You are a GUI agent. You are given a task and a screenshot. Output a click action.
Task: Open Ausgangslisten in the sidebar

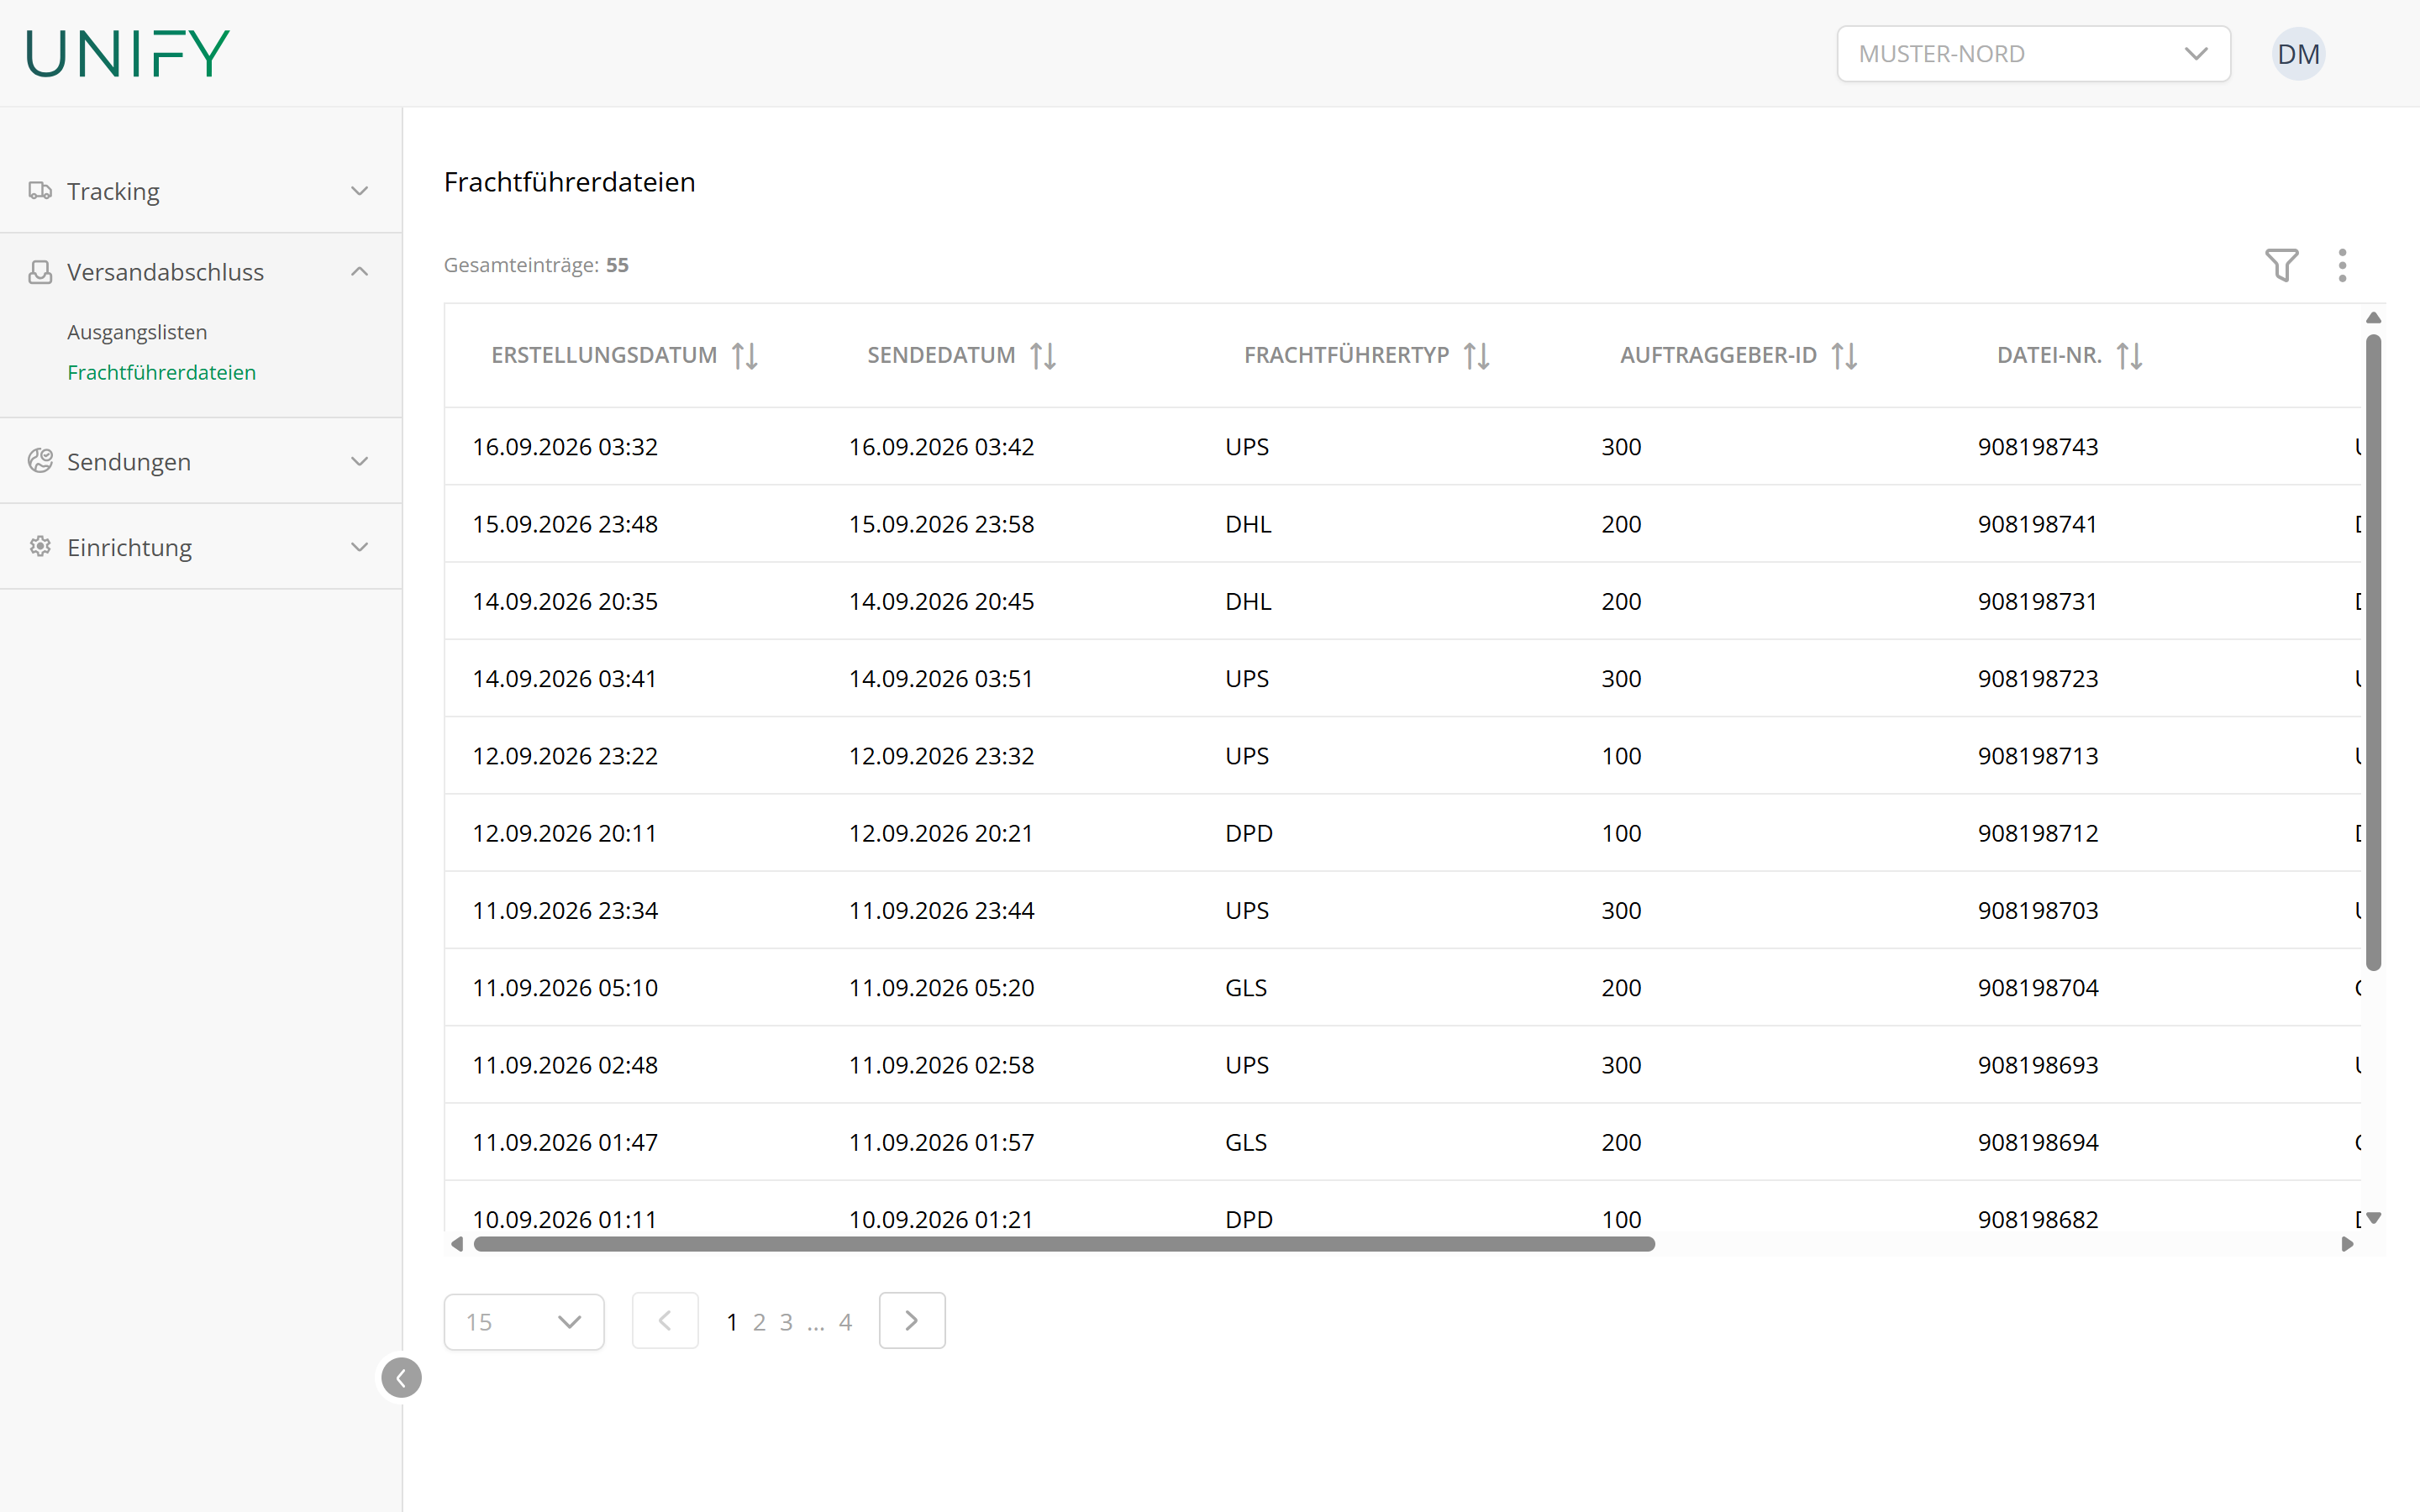coord(137,332)
